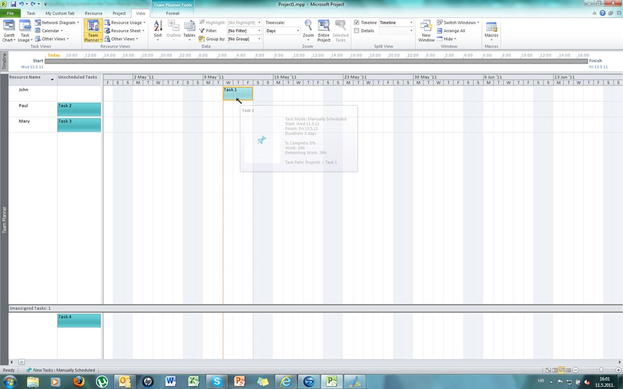Click the Team Planner view button

92,29
